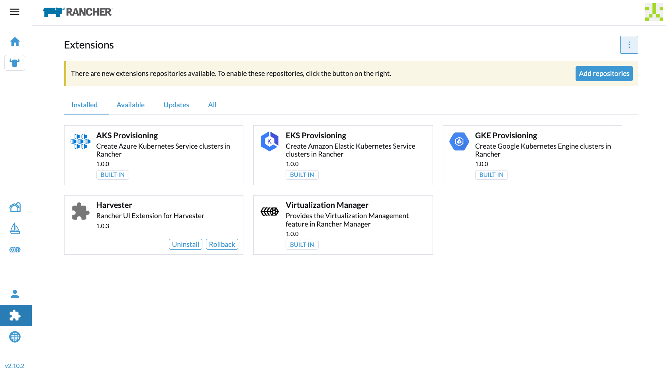Show the All extensions tab
This screenshot has width=666, height=376.
click(x=212, y=105)
